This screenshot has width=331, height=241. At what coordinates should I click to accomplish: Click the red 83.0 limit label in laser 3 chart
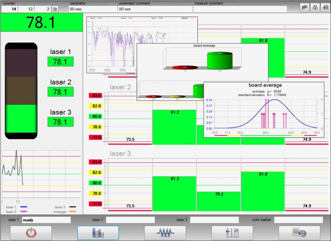[96, 162]
